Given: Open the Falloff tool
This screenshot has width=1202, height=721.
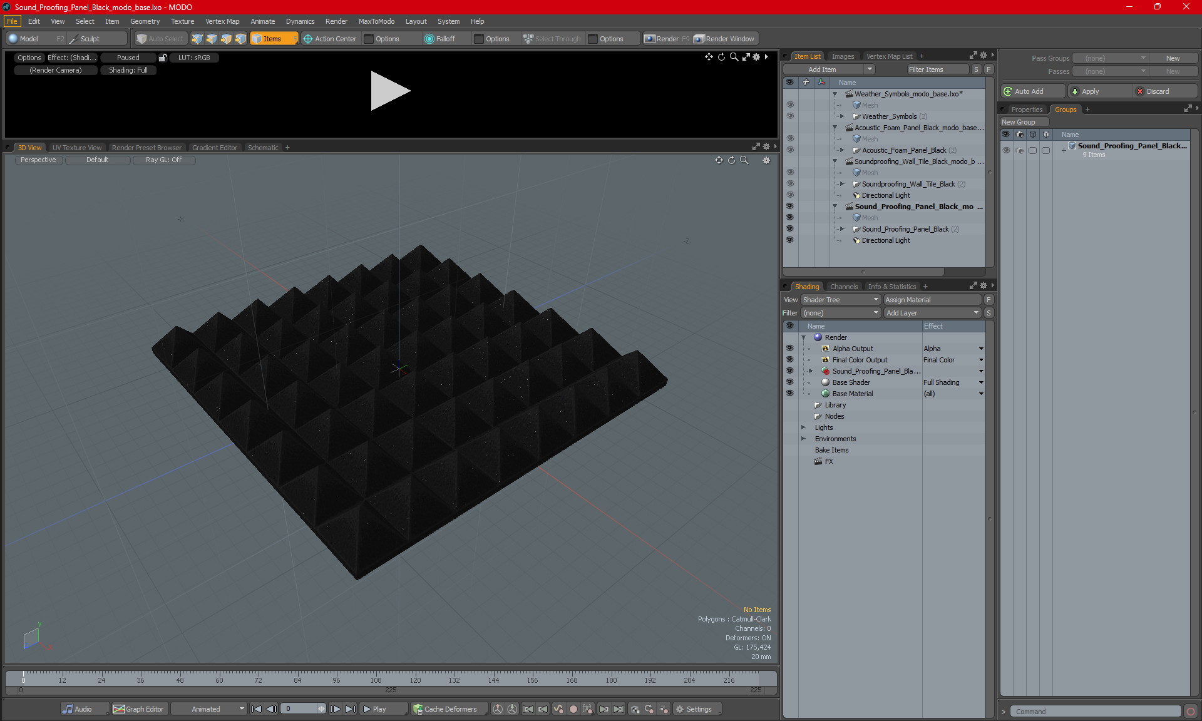Looking at the screenshot, I should tap(440, 39).
